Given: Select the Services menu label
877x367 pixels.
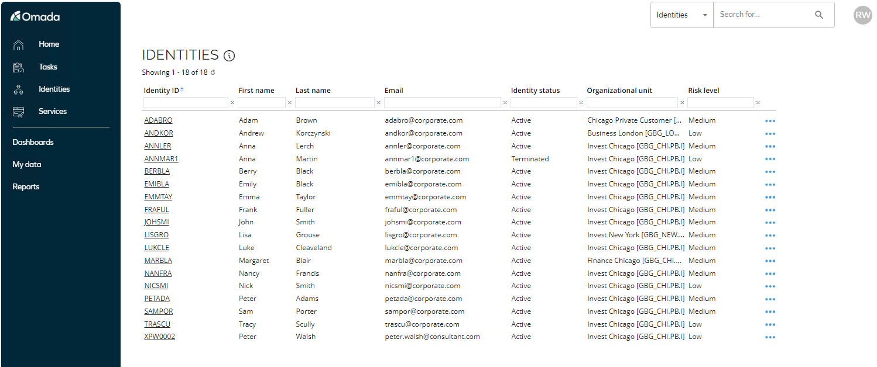Looking at the screenshot, I should [x=53, y=112].
